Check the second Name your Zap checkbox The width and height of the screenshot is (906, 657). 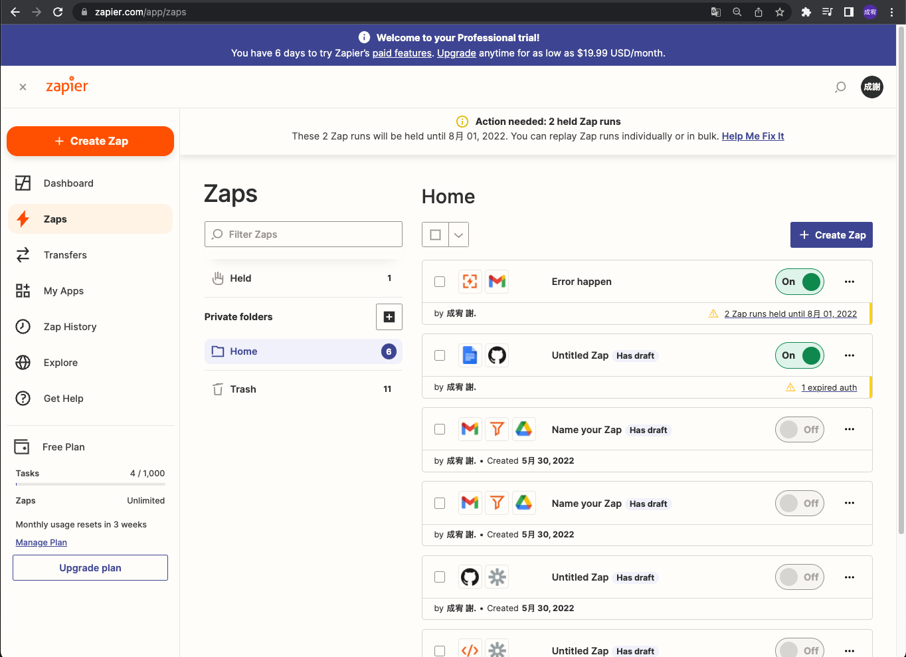440,503
